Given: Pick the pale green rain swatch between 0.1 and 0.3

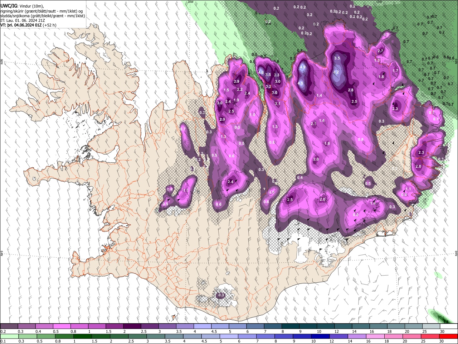Looking at the screenshot, I should (x=9, y=336).
